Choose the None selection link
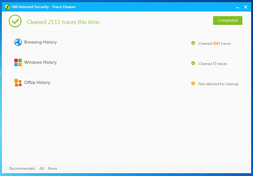Image resolution: width=253 pixels, height=176 pixels. 52,169
